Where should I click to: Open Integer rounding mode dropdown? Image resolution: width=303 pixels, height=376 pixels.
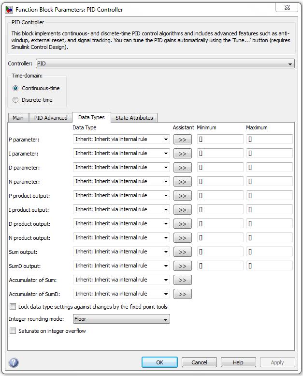point(121,319)
